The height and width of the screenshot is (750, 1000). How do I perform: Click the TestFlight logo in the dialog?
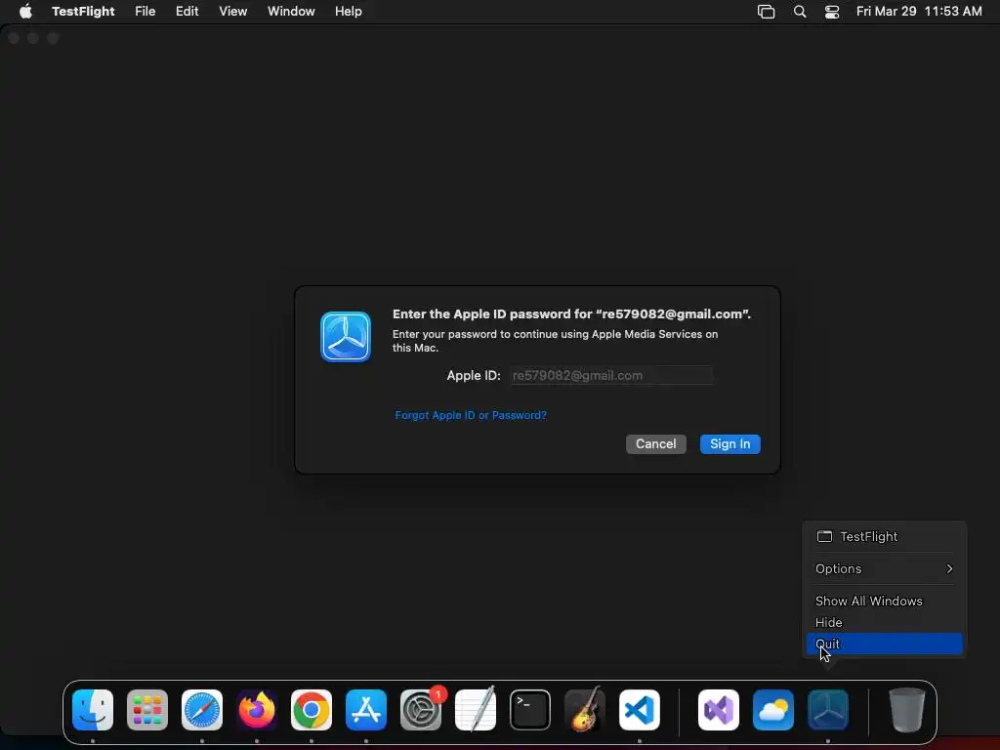[x=346, y=337]
